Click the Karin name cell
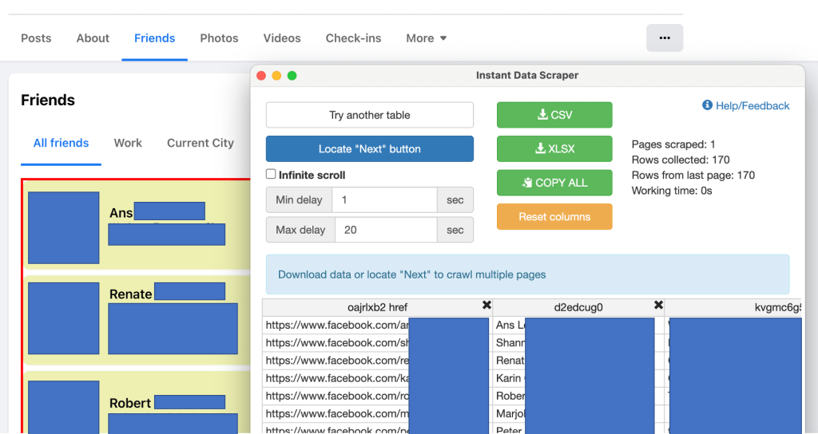Viewport: 818px width, 434px height. (x=578, y=378)
